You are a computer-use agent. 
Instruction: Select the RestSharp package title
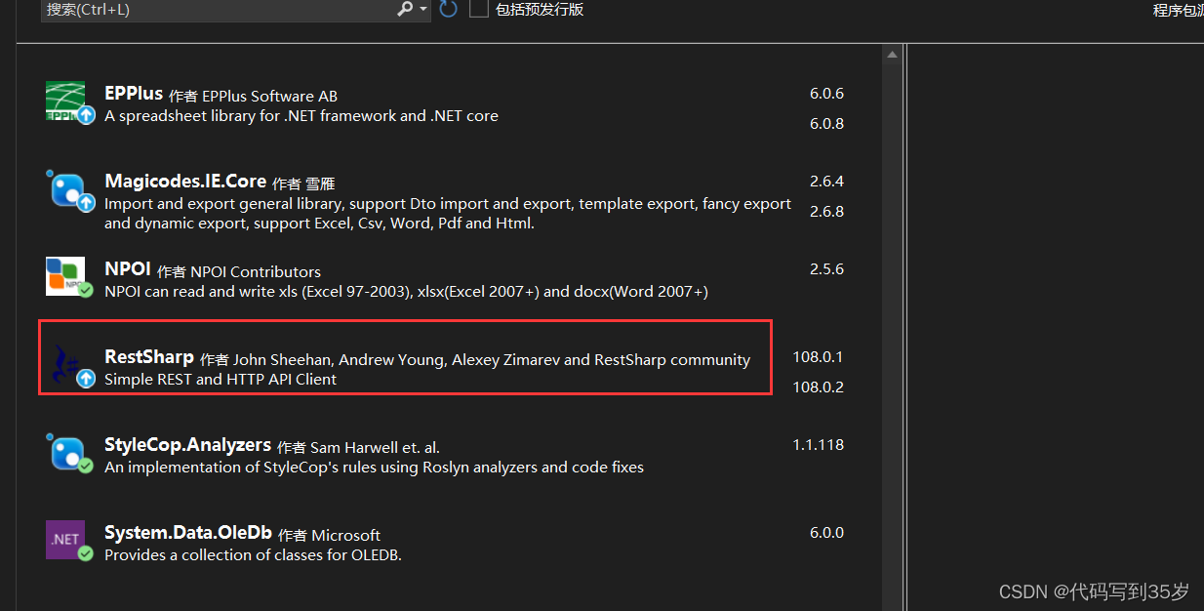click(x=149, y=357)
